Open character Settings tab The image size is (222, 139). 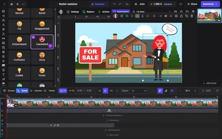[73, 12]
